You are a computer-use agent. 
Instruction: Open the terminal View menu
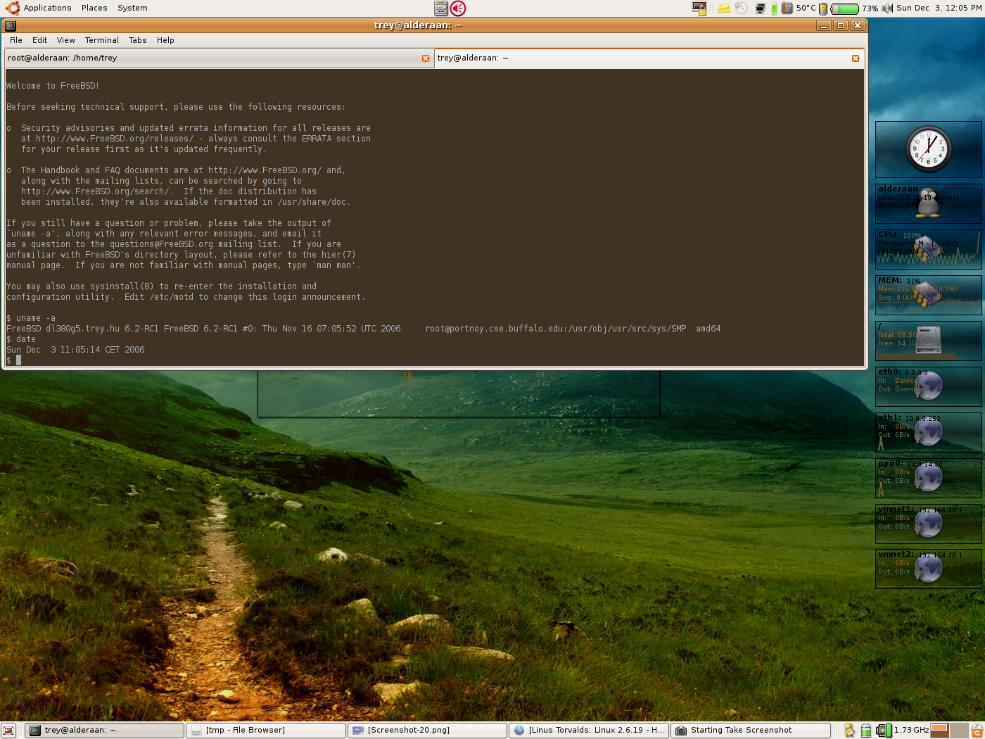tap(66, 40)
